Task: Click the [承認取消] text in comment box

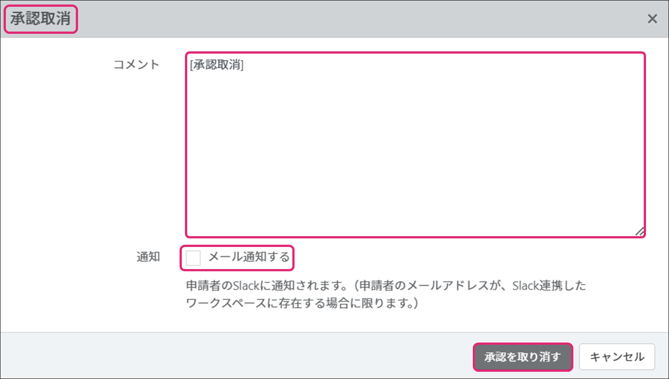Action: pos(217,65)
